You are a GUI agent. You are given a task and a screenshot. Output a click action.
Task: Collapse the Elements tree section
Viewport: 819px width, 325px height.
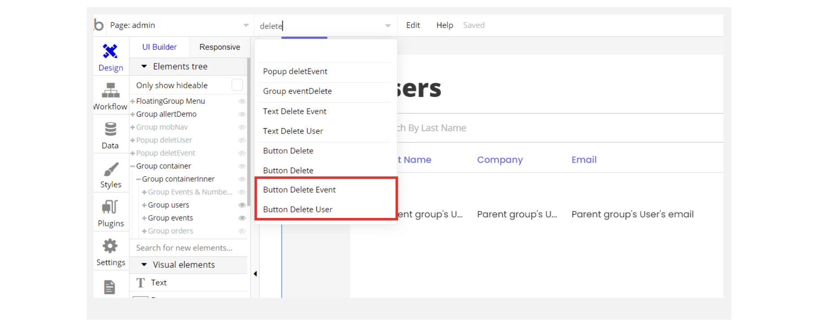point(144,67)
